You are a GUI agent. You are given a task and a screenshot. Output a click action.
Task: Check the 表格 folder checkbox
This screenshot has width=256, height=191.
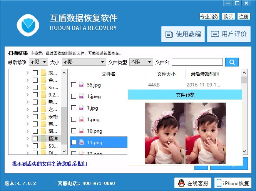coord(35,116)
